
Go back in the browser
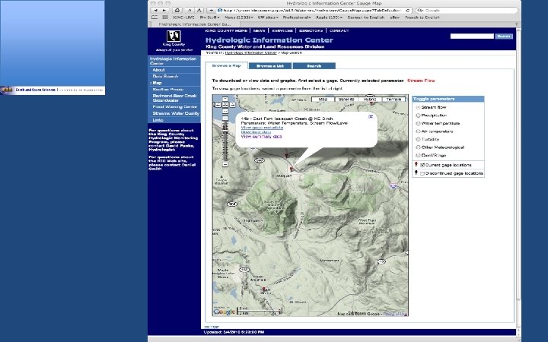coord(155,11)
